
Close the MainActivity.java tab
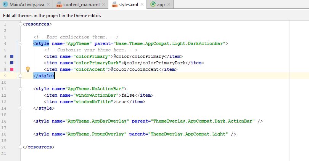48,4
